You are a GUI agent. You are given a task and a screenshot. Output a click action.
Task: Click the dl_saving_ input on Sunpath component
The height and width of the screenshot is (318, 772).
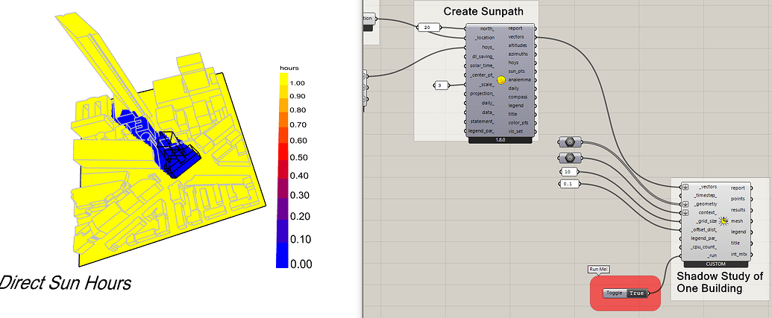(483, 57)
